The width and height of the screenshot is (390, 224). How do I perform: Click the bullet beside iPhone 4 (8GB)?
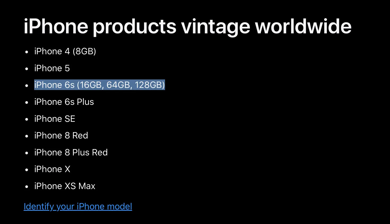27,52
